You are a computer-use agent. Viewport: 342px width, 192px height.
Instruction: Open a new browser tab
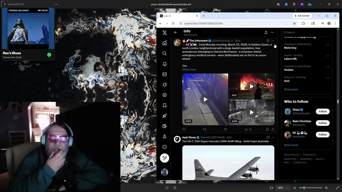click(203, 16)
